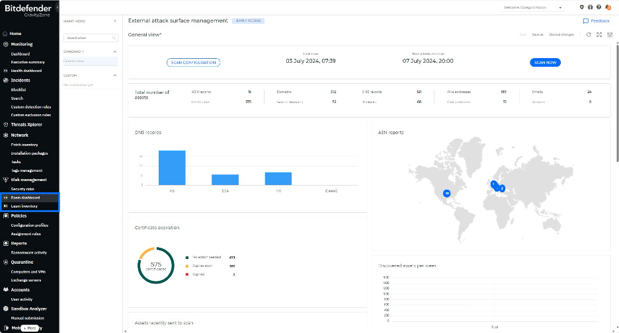Viewport: 619px width, 333px height.
Task: Collapse the Custom views section
Action: [x=115, y=75]
